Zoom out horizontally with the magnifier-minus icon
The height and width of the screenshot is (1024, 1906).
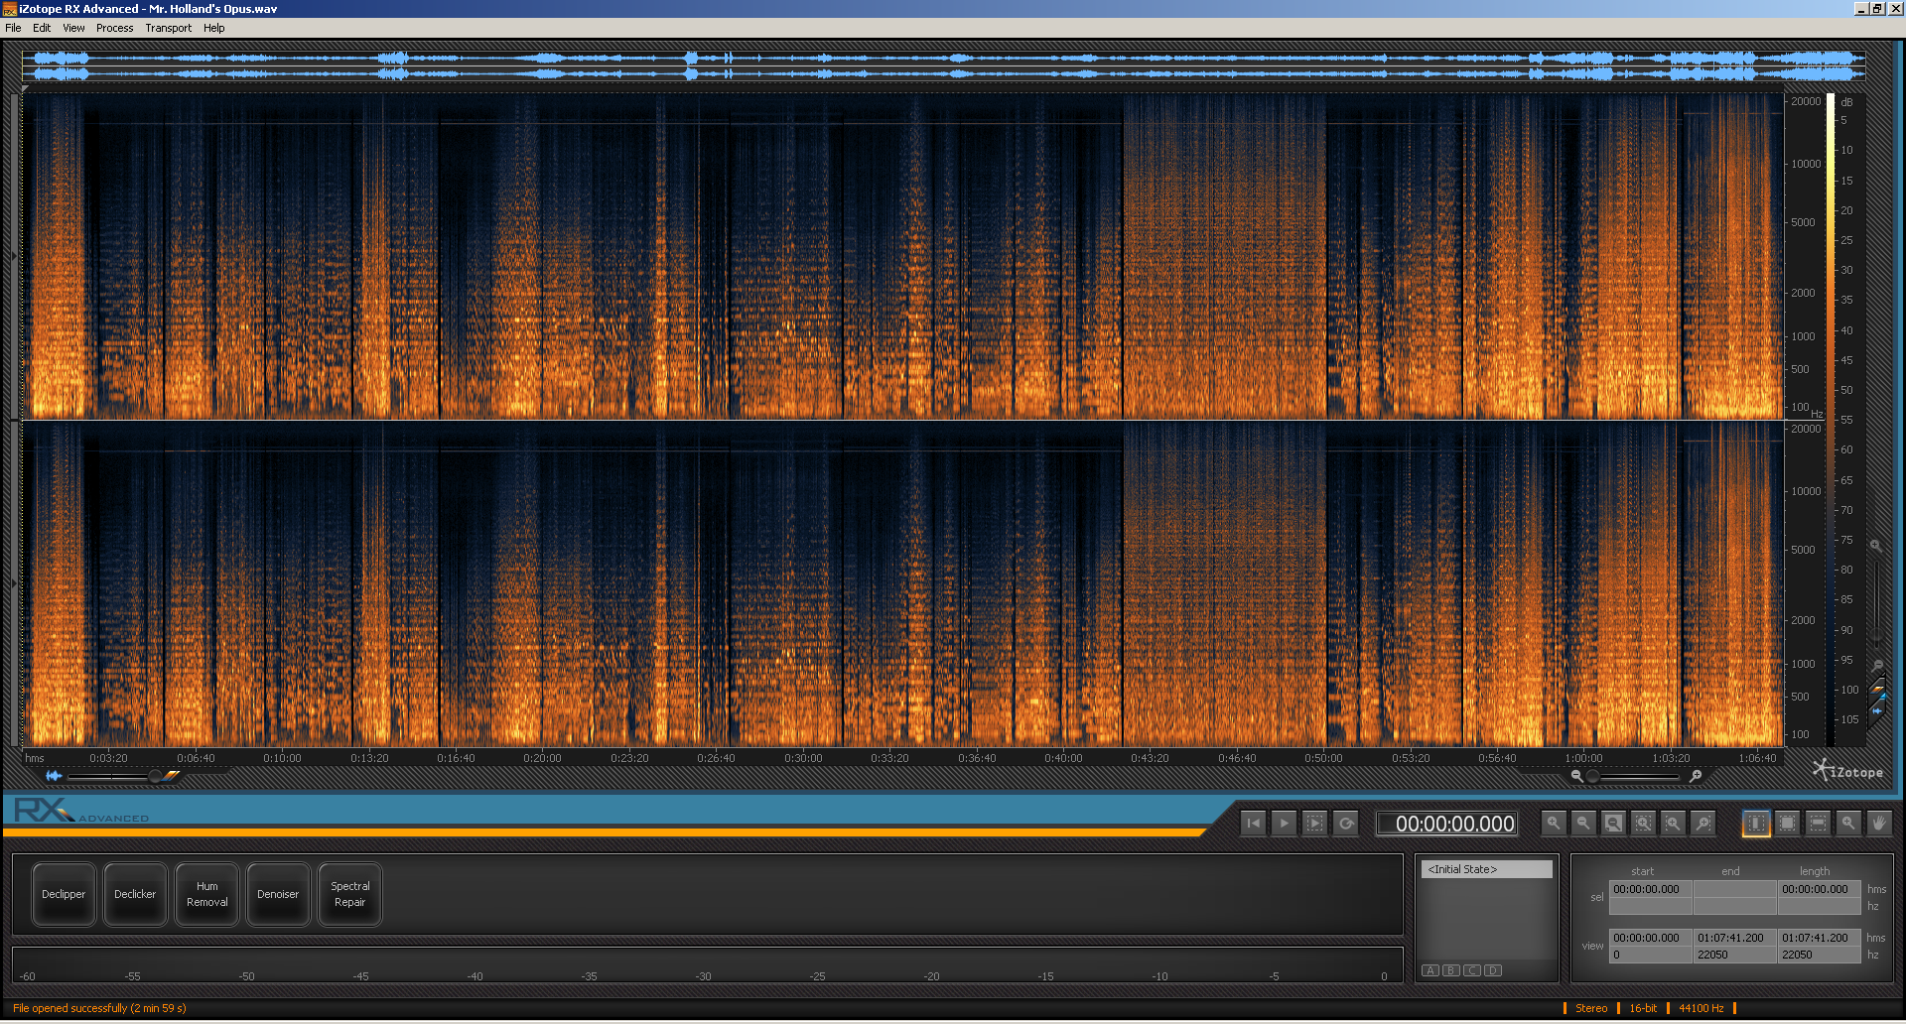click(x=1583, y=823)
